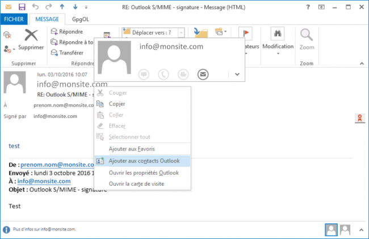Expand the contact card with chevron
Image resolution: width=369 pixels, height=239 pixels.
[237, 74]
